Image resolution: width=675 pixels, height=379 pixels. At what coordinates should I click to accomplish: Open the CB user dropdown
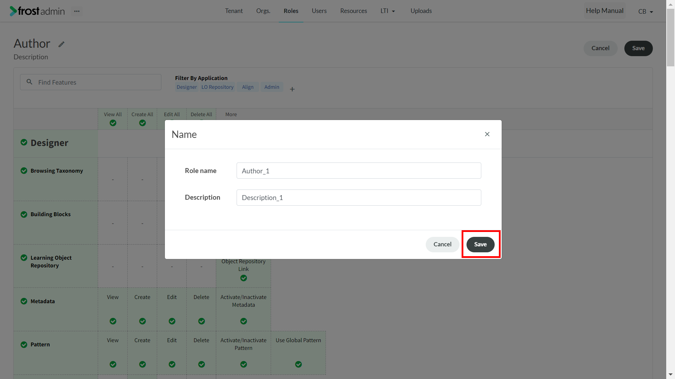(645, 12)
